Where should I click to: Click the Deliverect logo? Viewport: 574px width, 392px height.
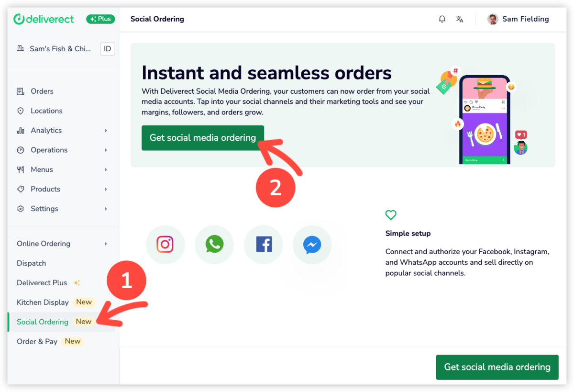pyautogui.click(x=44, y=19)
